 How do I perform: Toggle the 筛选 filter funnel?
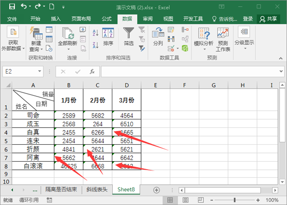coord(128,37)
